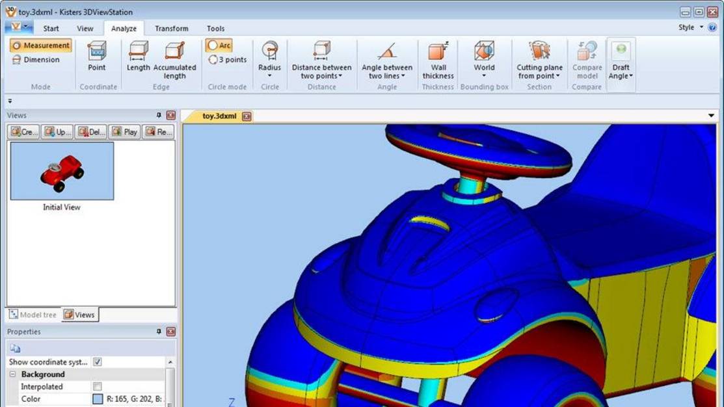Click the Create view button
The height and width of the screenshot is (407, 724).
(x=23, y=132)
